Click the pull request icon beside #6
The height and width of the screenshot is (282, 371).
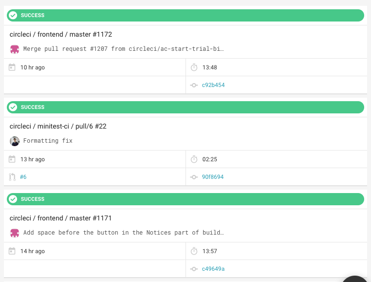click(x=12, y=177)
